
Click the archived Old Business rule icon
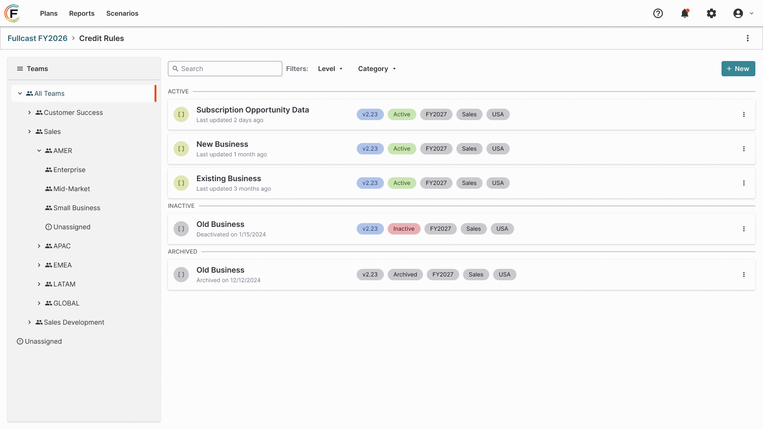click(181, 275)
